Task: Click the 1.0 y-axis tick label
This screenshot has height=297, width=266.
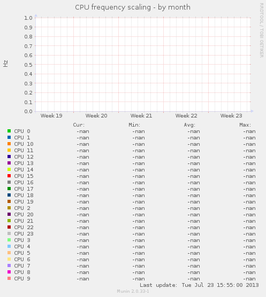Action: tap(28, 18)
